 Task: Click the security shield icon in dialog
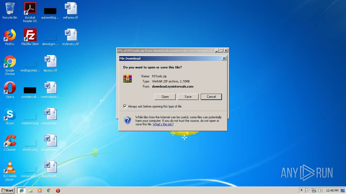[128, 120]
